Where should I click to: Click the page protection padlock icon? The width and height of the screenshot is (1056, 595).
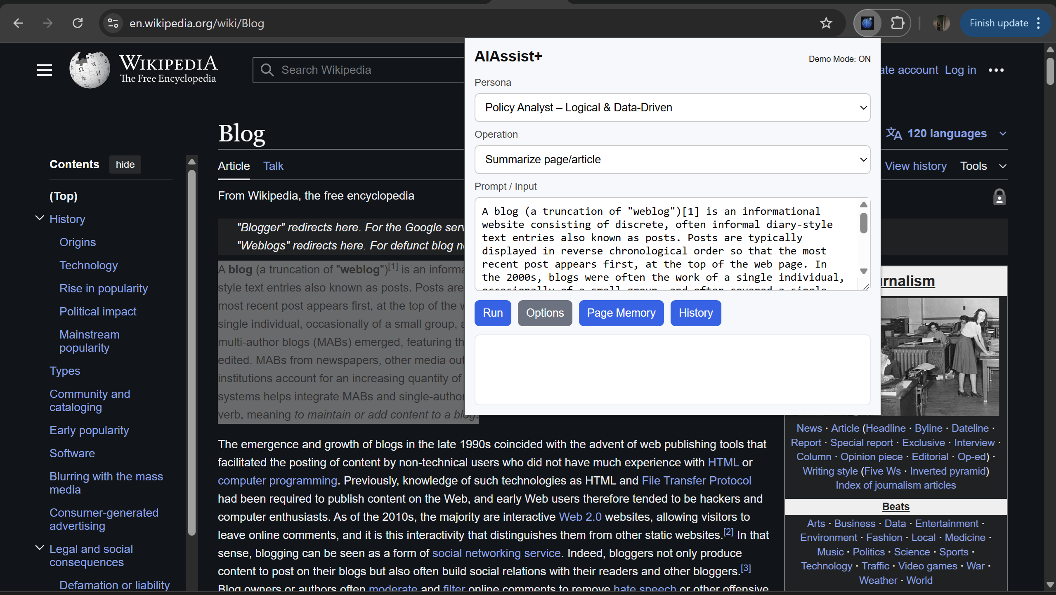(x=999, y=197)
